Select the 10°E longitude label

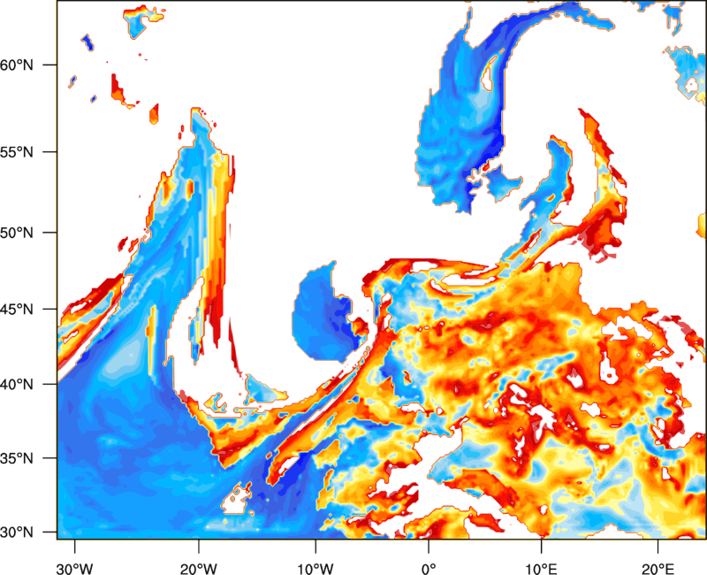(x=541, y=569)
